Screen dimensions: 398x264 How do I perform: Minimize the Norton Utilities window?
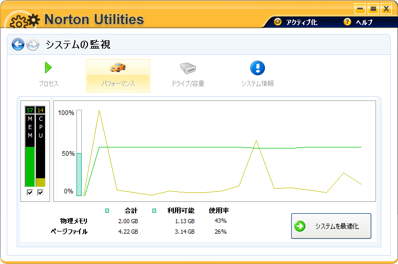pyautogui.click(x=360, y=8)
